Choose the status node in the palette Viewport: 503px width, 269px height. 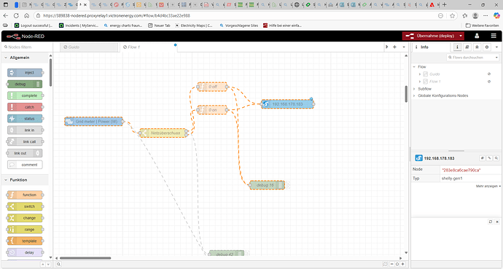tap(25, 119)
